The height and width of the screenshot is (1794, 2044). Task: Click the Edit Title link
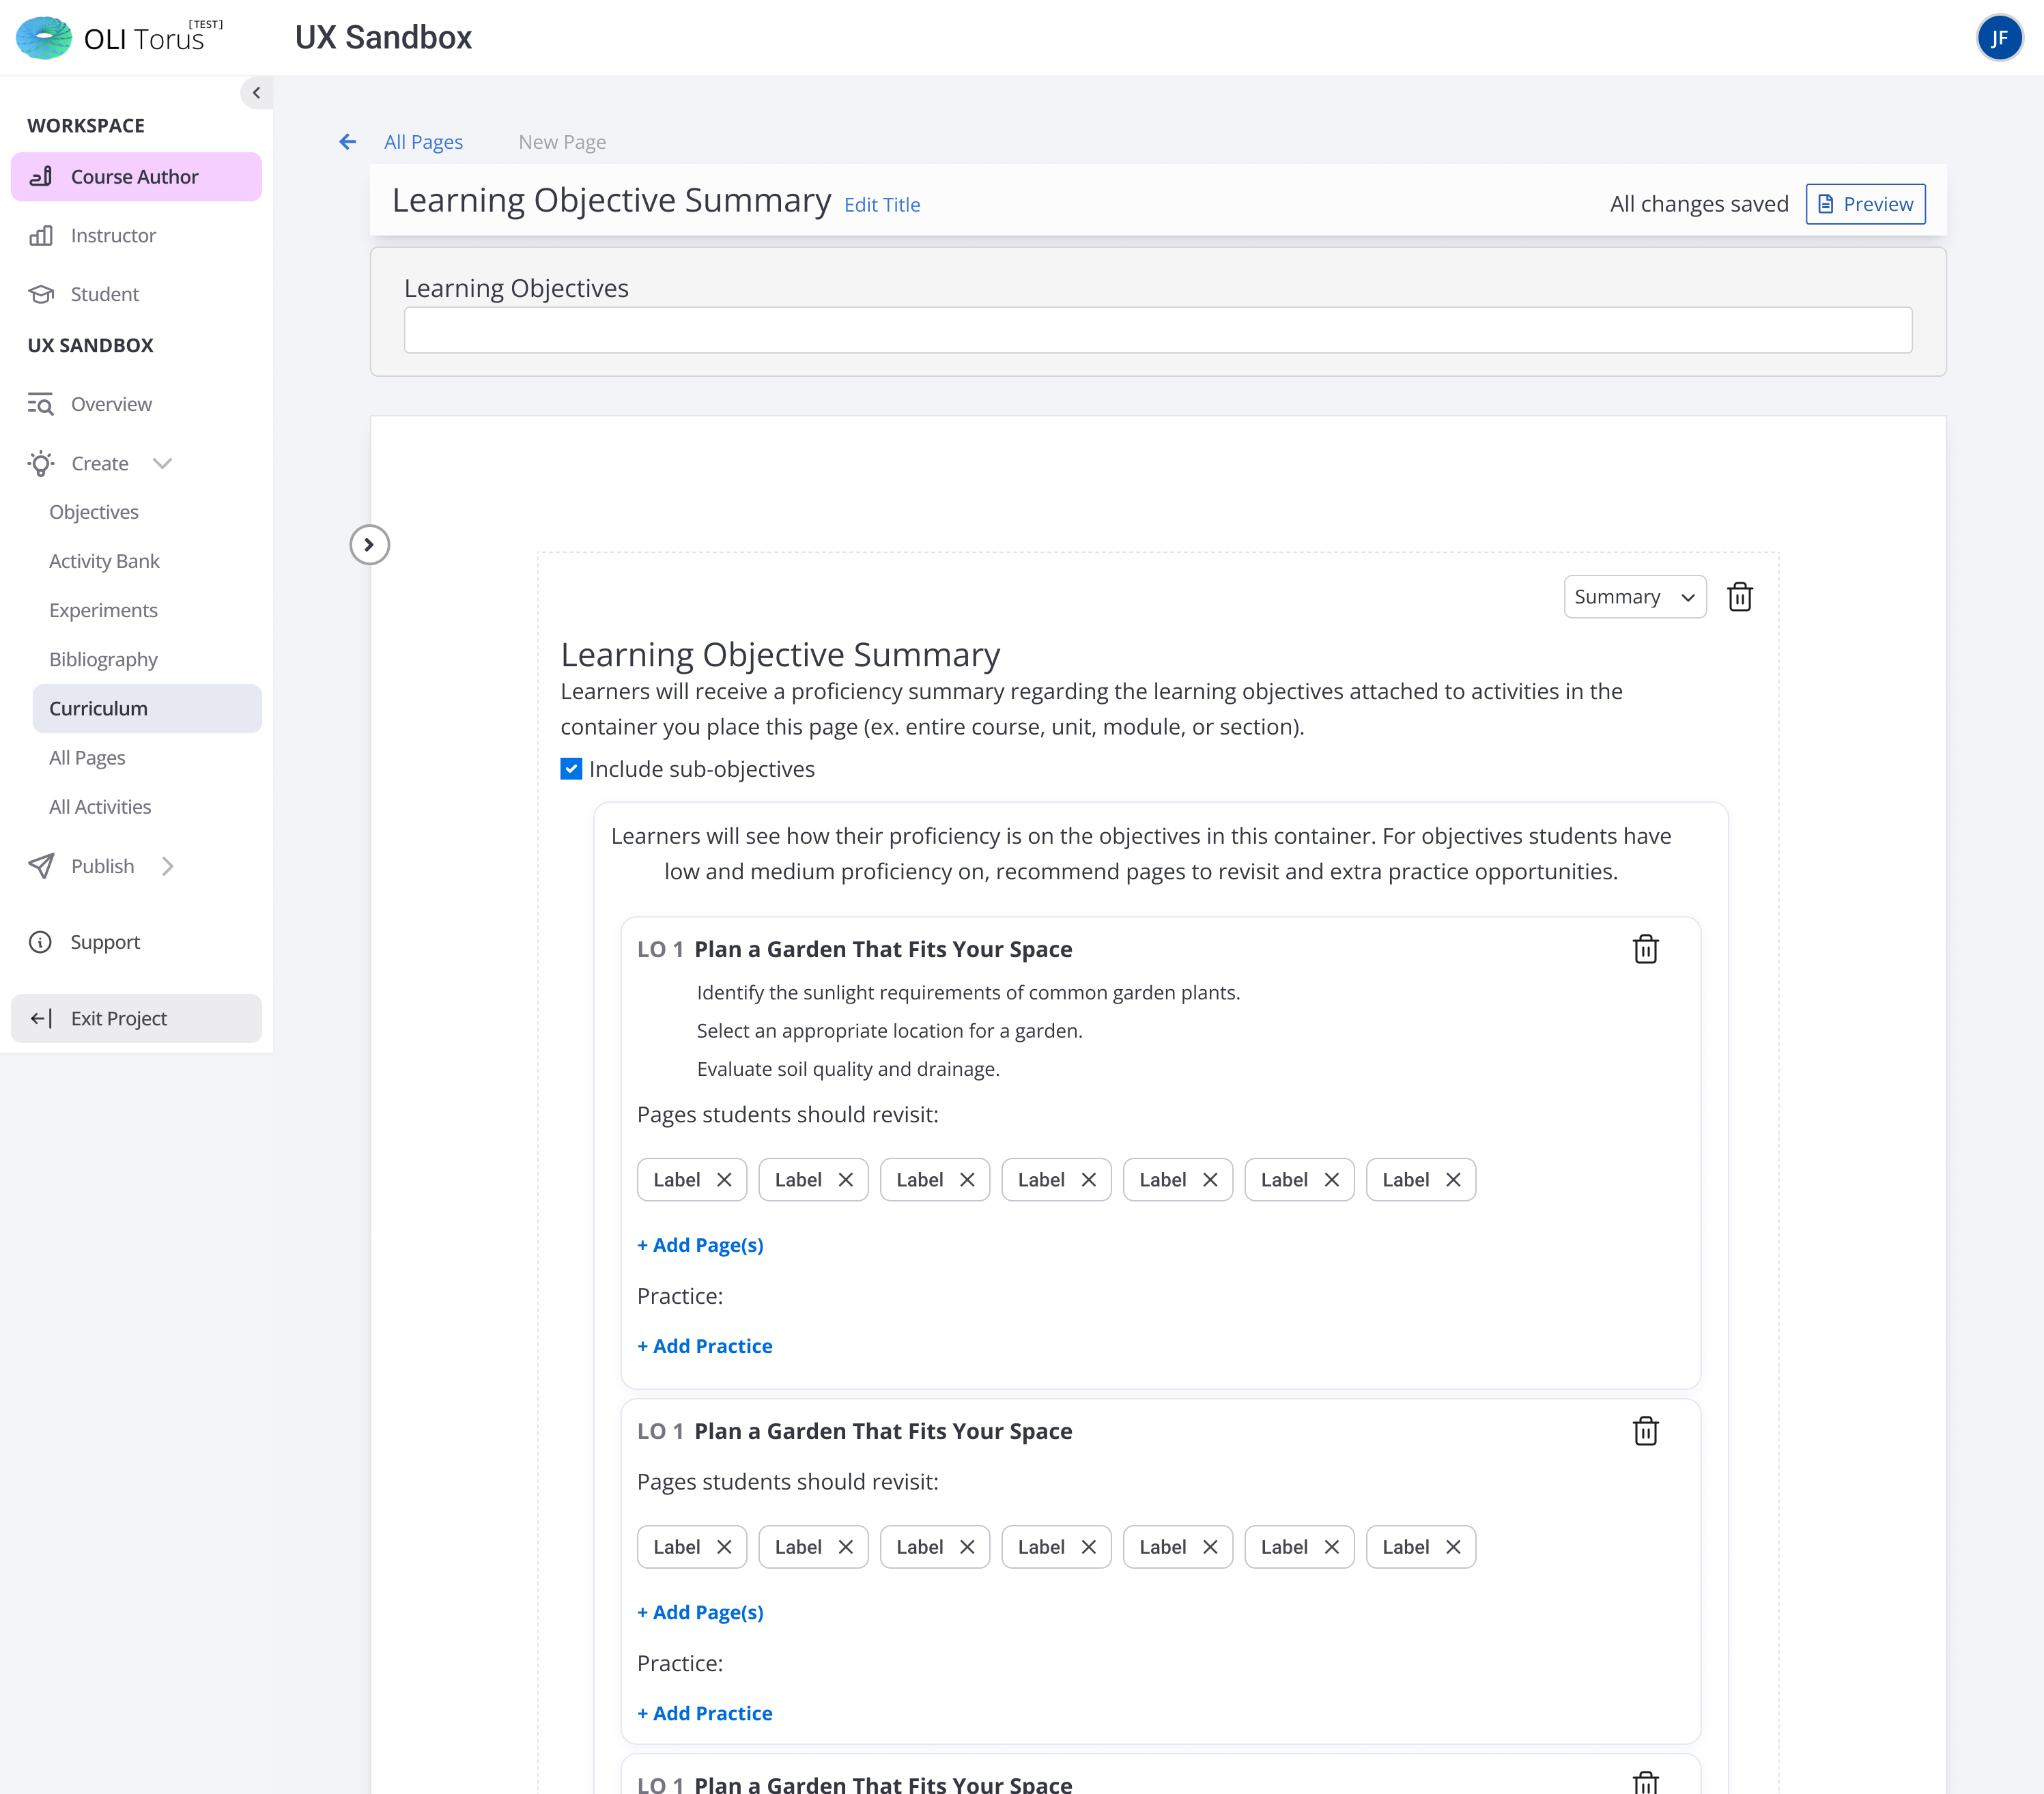[x=882, y=205]
